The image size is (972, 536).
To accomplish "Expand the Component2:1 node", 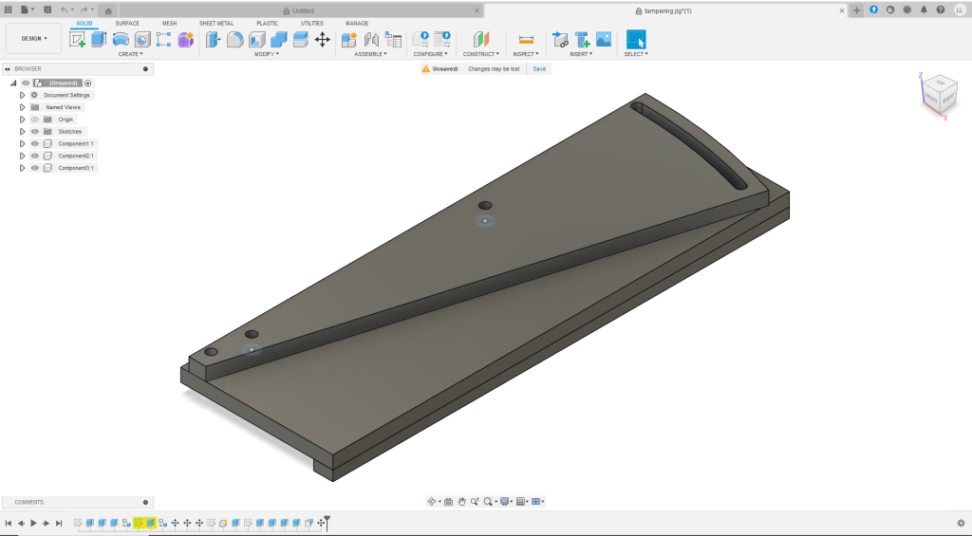I will point(23,156).
